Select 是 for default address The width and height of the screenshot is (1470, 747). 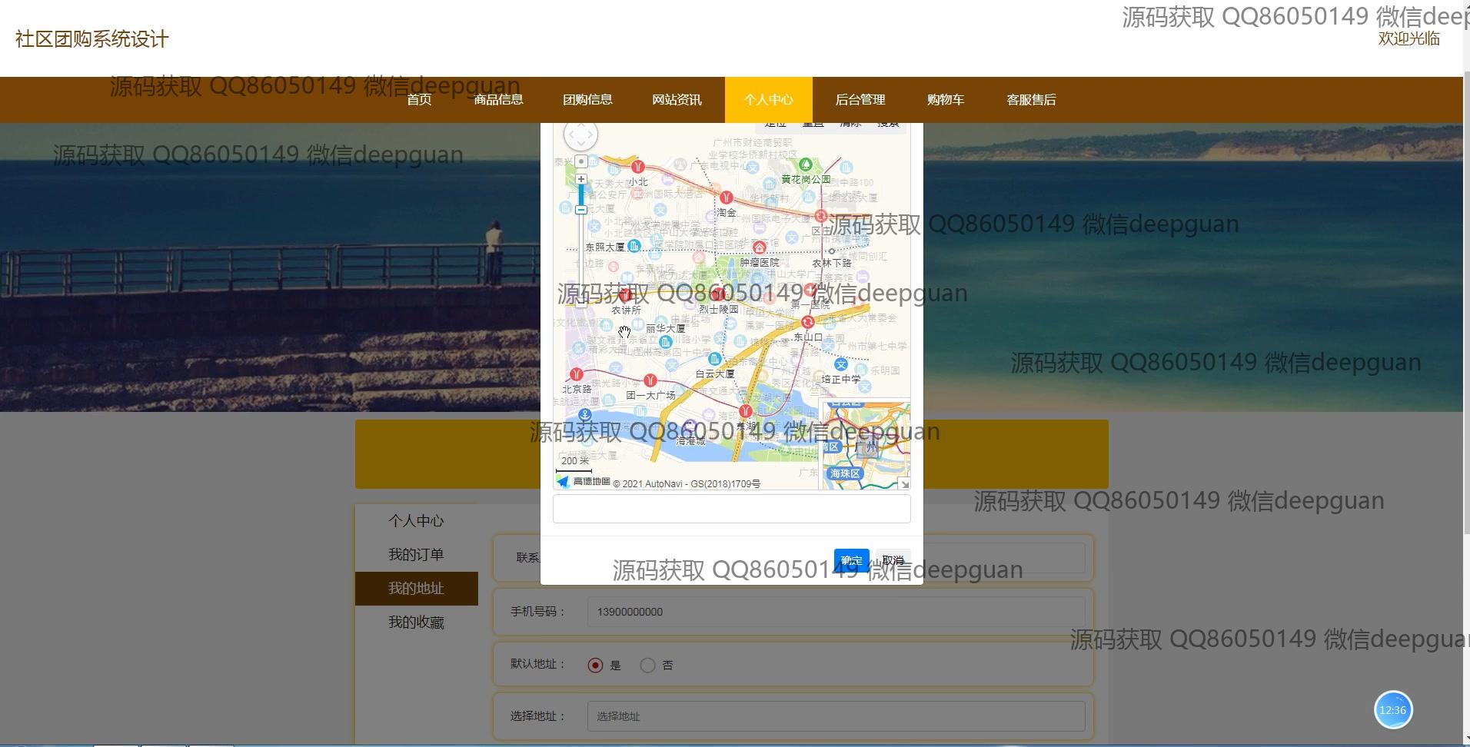click(x=595, y=666)
